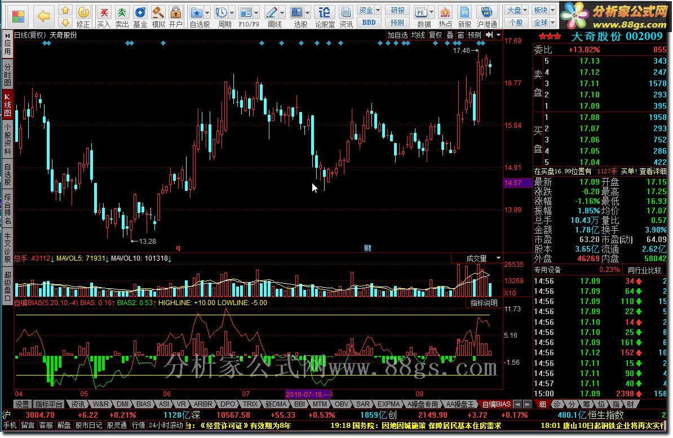Select the 细 detail tab in right panel
Screen dimensions: 673x438
point(543,404)
